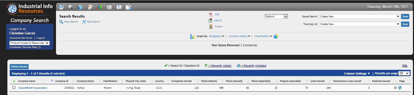
Task: Click the Recently Added legend icon
Action: coord(206,66)
